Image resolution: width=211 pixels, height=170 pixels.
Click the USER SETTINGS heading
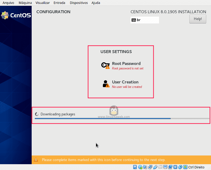click(x=116, y=52)
